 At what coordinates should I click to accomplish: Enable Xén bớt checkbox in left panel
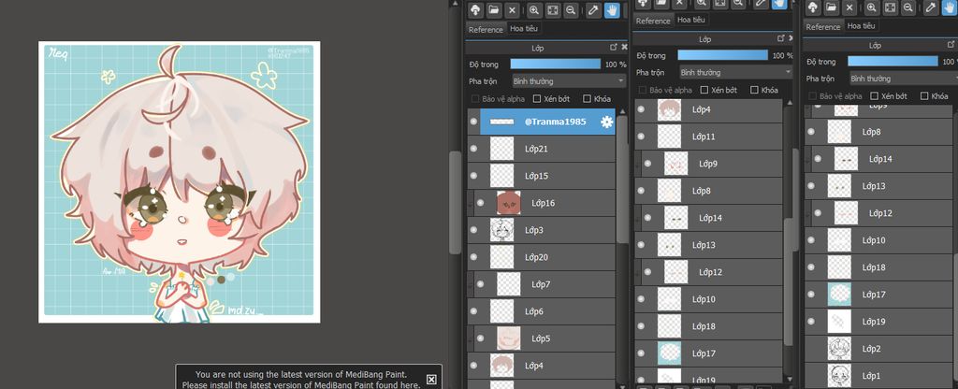pyautogui.click(x=537, y=98)
